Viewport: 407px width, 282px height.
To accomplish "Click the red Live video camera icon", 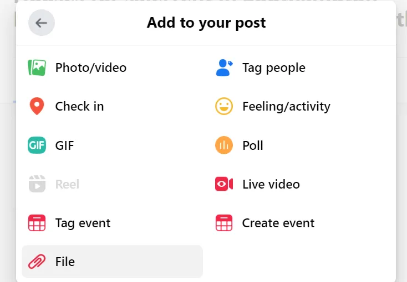I will [x=224, y=184].
